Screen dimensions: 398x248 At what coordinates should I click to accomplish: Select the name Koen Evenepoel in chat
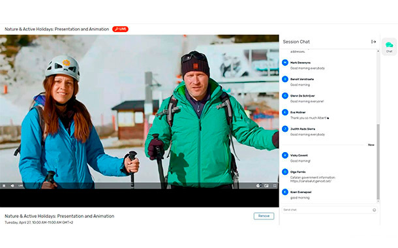301,192
